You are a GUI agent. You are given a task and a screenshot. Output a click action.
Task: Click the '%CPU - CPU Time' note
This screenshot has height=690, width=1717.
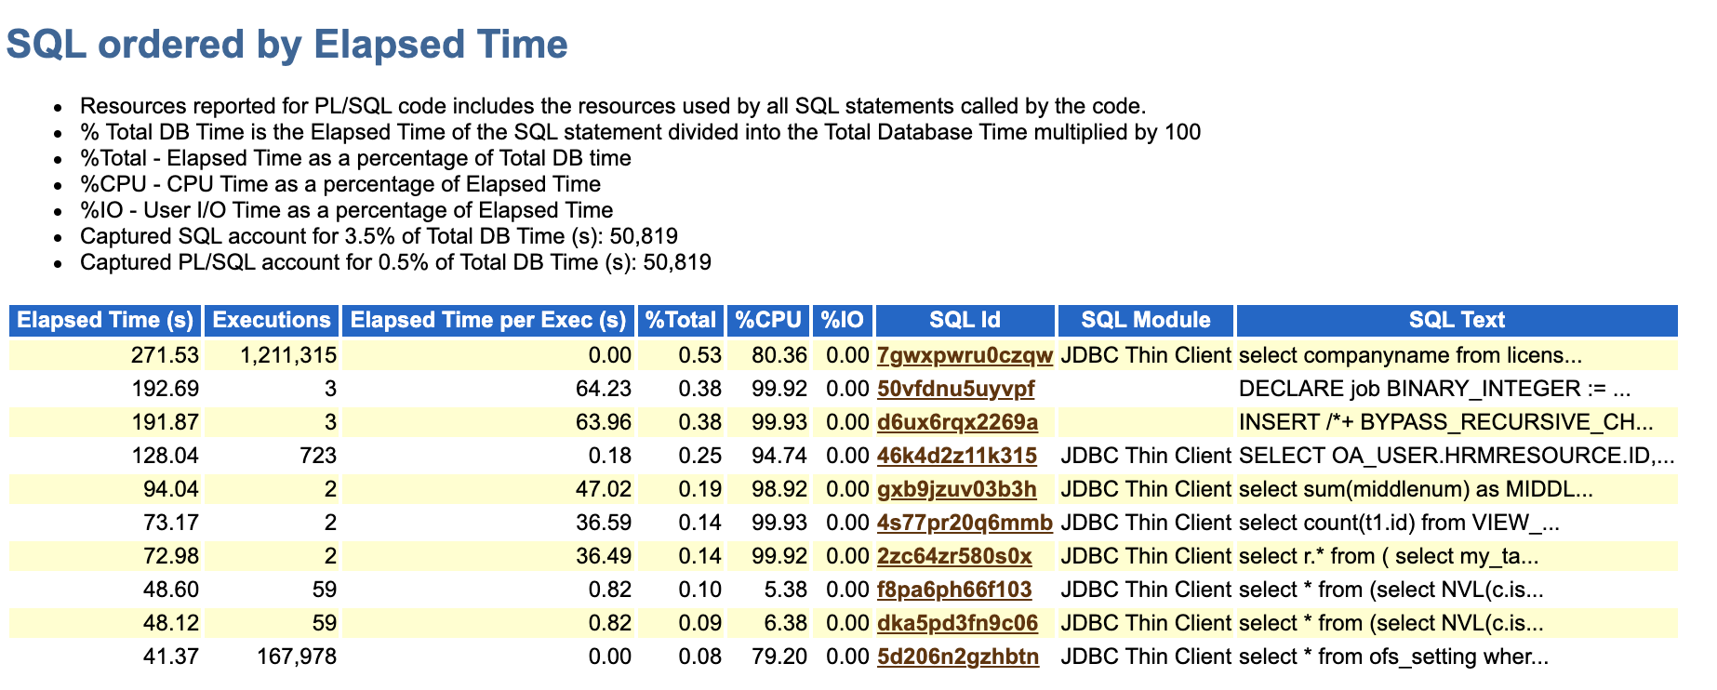pos(340,184)
